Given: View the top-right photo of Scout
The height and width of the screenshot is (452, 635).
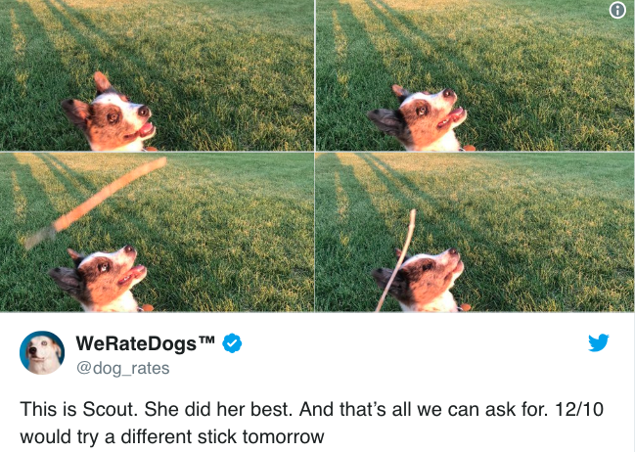Looking at the screenshot, I should tap(476, 75).
